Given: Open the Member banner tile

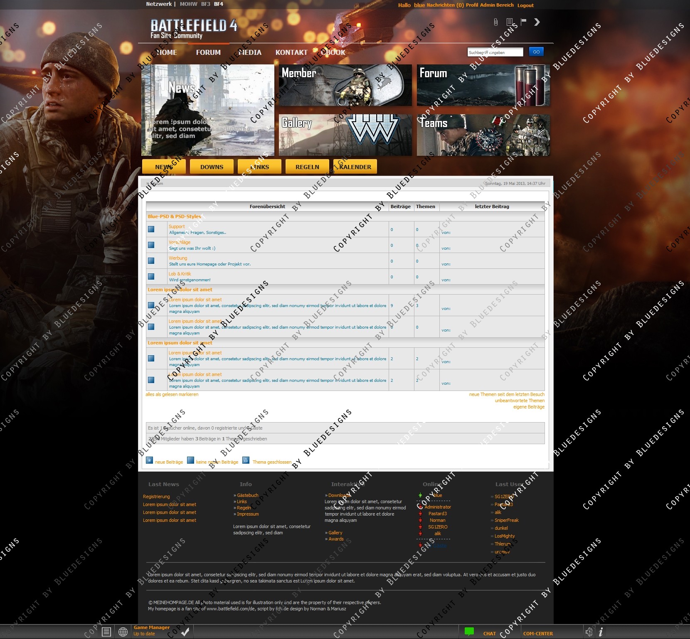Looking at the screenshot, I should tap(345, 85).
